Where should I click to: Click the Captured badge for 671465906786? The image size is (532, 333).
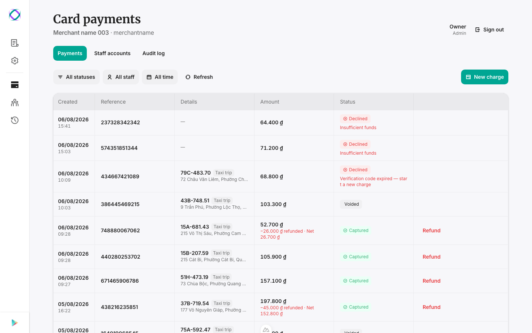coord(355,281)
